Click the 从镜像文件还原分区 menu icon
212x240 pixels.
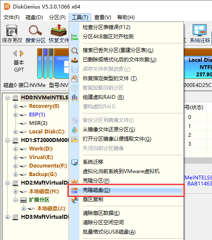click(75, 130)
